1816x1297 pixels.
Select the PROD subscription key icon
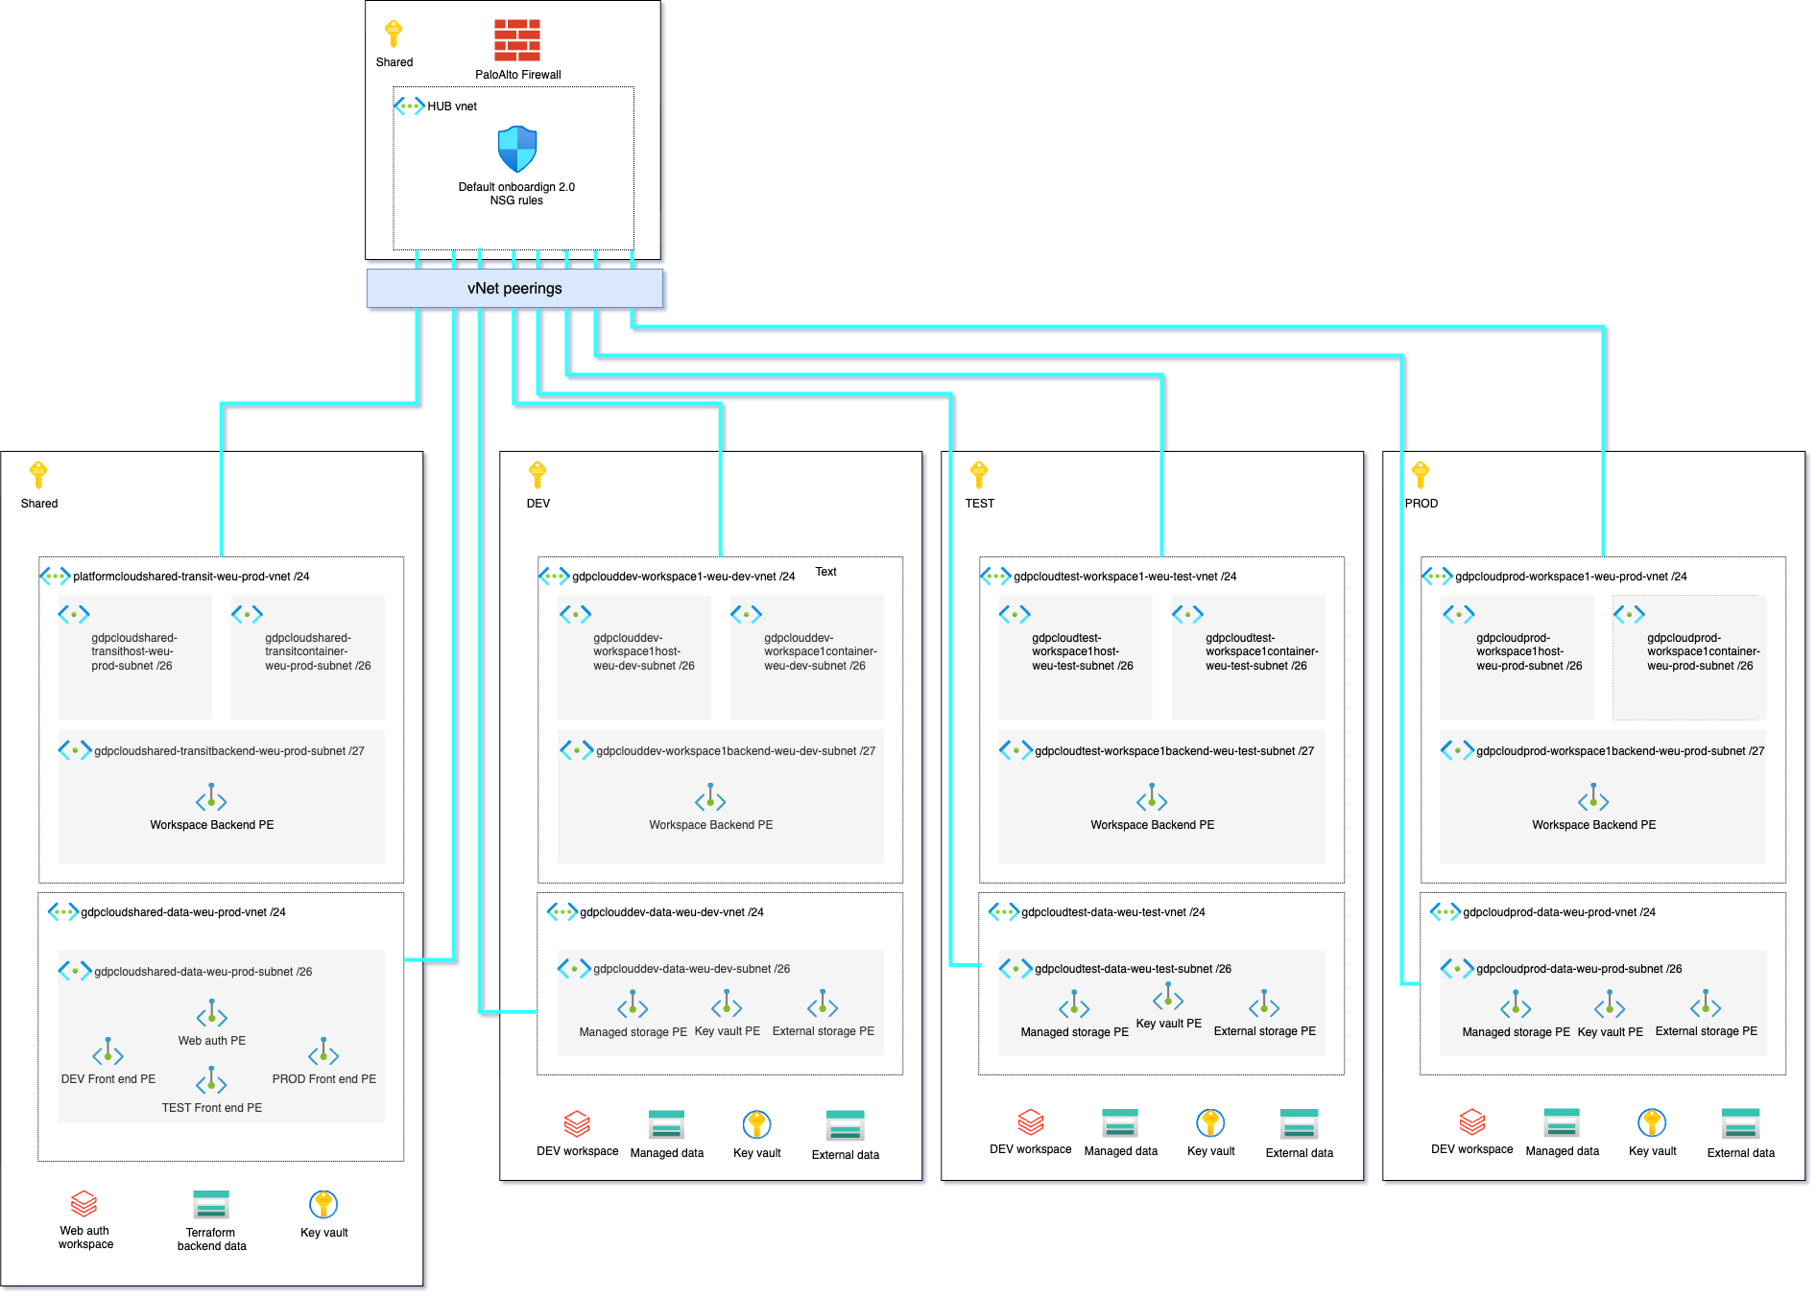[1421, 475]
